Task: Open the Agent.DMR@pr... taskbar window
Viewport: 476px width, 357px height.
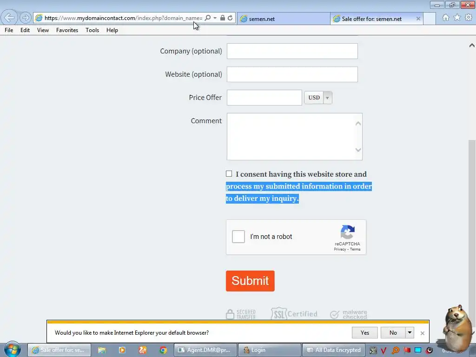Action: (x=205, y=350)
